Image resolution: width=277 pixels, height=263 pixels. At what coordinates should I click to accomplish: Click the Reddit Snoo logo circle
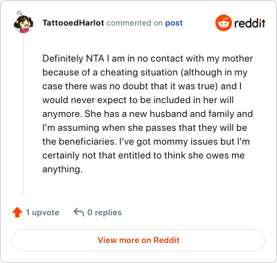pyautogui.click(x=223, y=23)
